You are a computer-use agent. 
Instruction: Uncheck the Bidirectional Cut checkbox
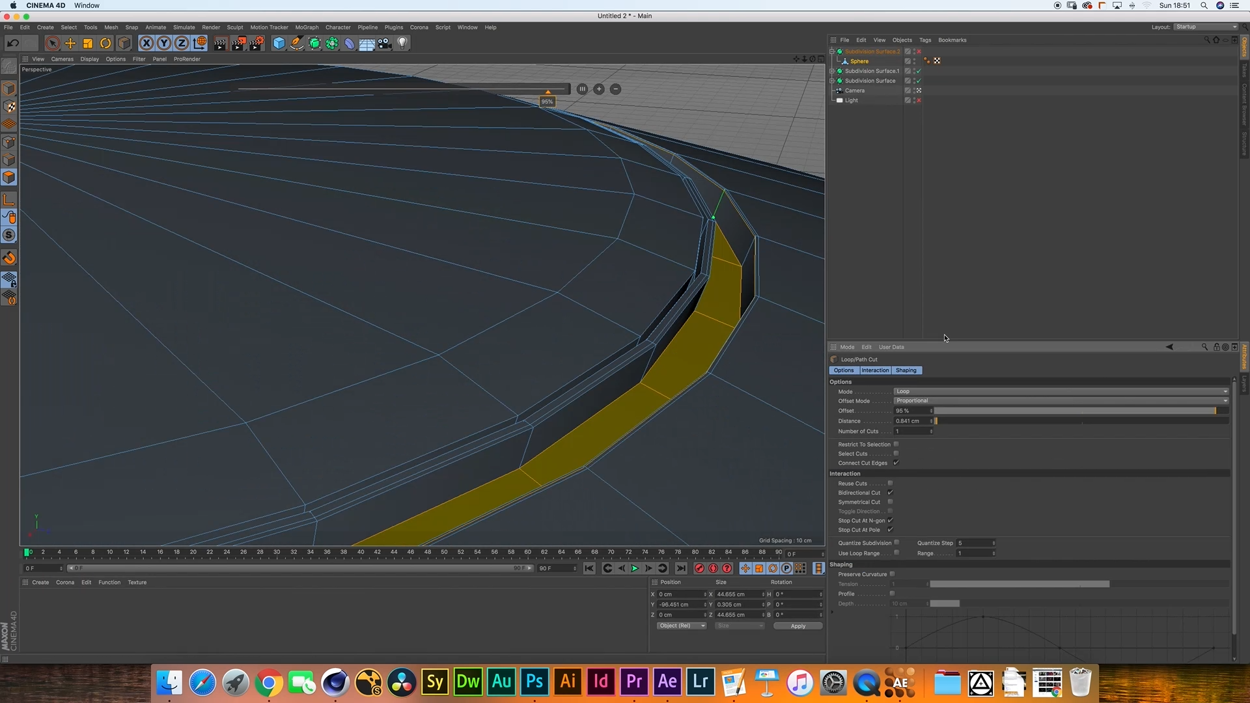point(890,493)
